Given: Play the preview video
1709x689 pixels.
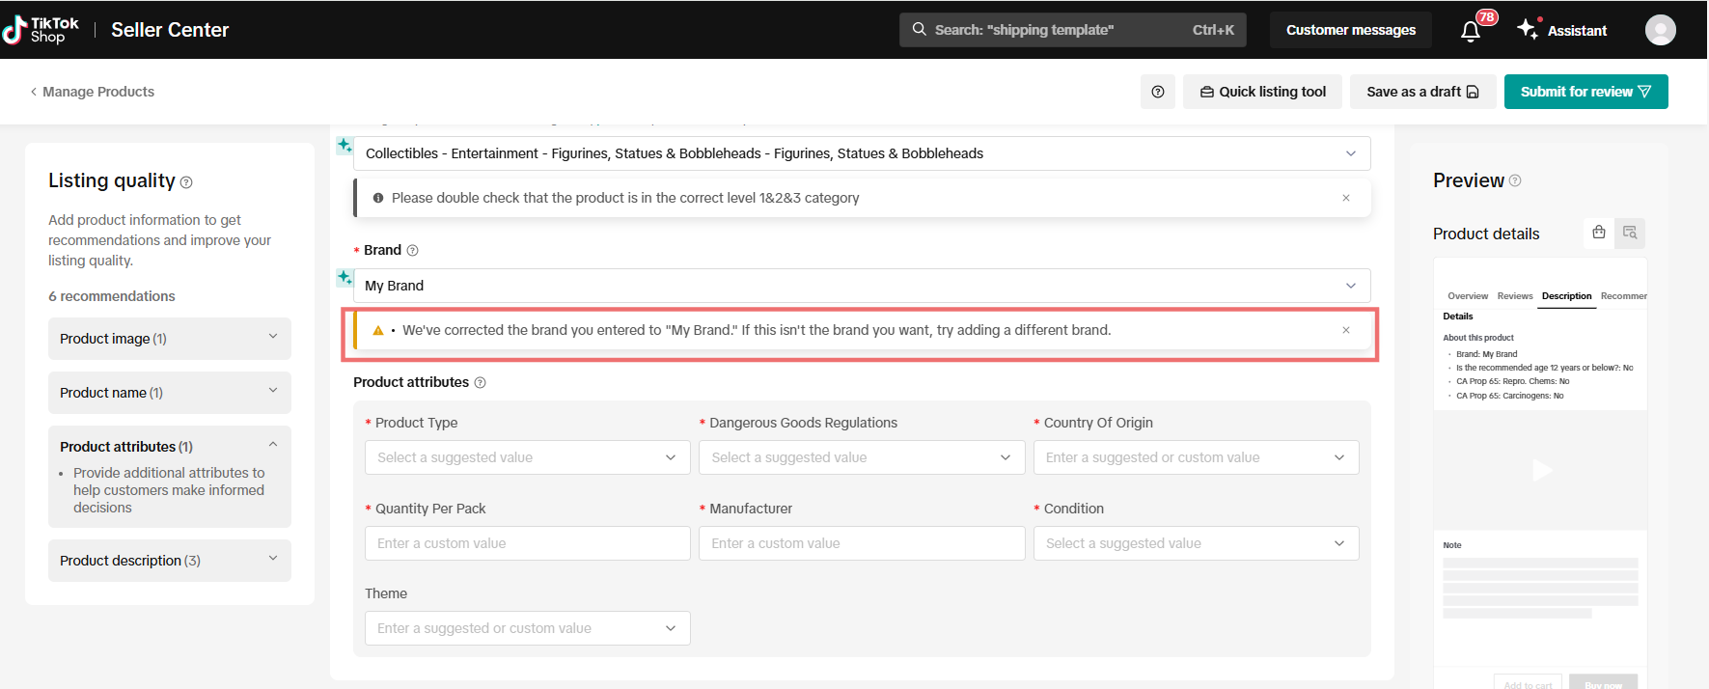Looking at the screenshot, I should tap(1541, 470).
